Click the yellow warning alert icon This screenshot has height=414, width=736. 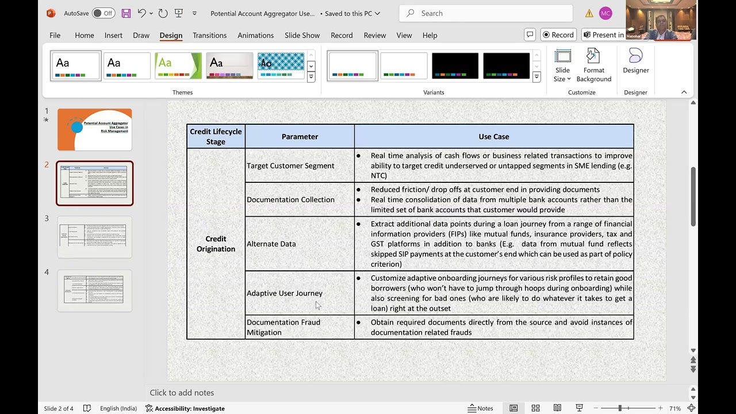589,13
